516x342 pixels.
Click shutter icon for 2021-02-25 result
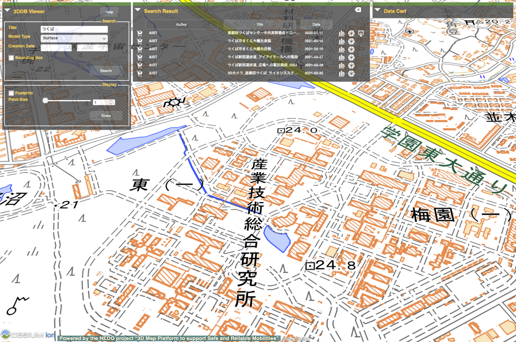point(351,73)
